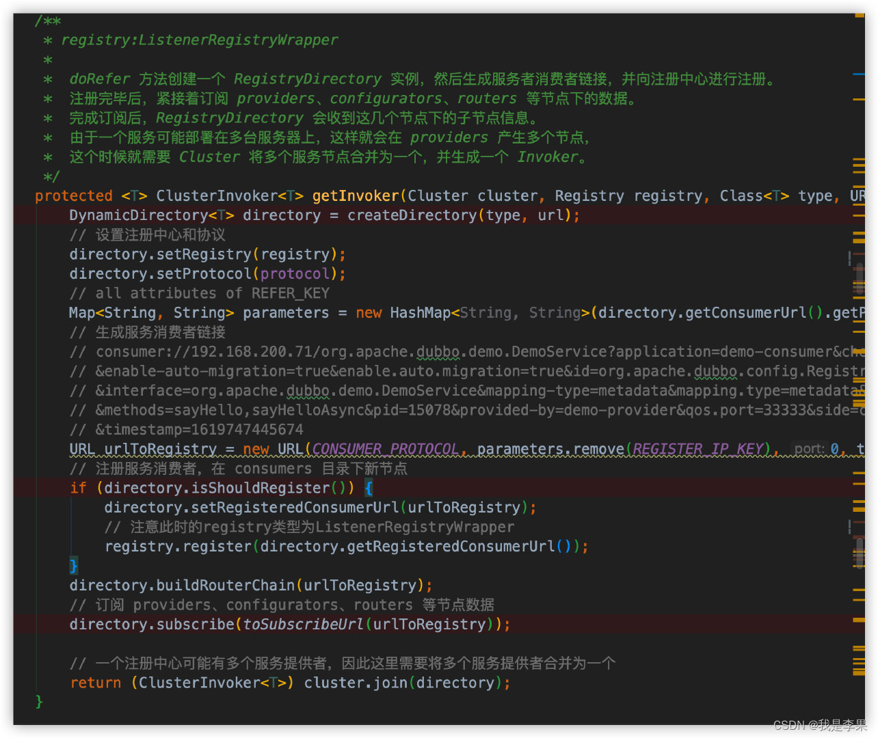Image resolution: width=878 pixels, height=738 pixels.
Task: Click the return keyword
Action: [x=95, y=683]
